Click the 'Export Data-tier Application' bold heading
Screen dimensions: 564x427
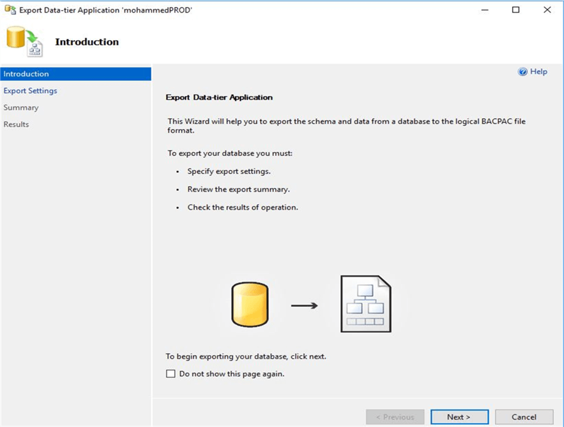click(219, 98)
